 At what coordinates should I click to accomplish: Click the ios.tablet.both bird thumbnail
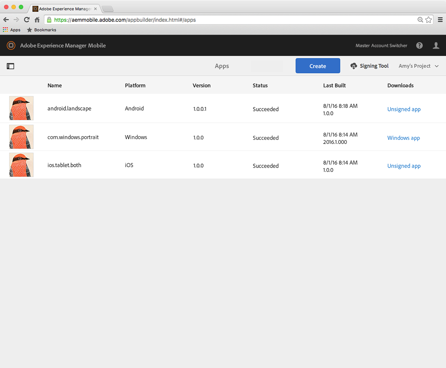click(x=21, y=165)
